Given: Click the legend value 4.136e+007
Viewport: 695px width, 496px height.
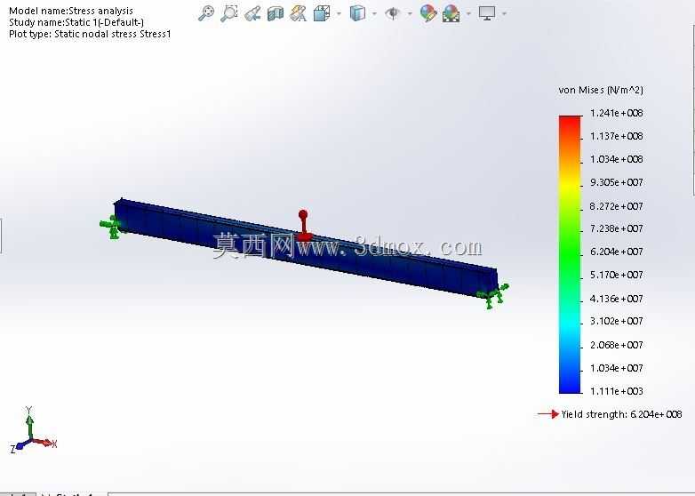Looking at the screenshot, I should [x=616, y=299].
